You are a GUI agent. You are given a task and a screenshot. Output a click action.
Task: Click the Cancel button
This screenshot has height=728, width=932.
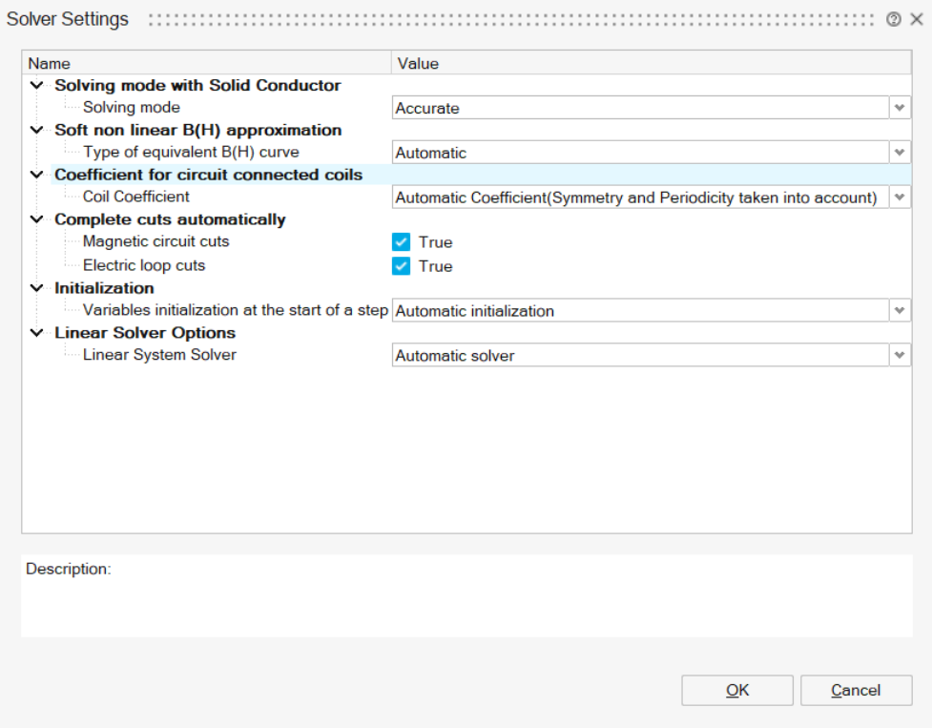click(856, 691)
